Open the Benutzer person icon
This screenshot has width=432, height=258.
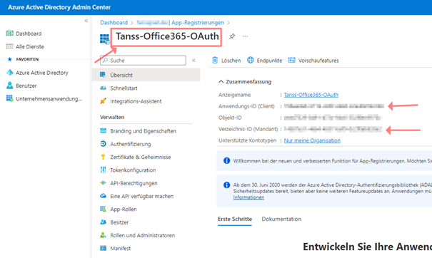coord(10,86)
